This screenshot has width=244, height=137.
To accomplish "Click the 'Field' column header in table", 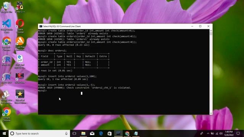I will click(45, 56).
